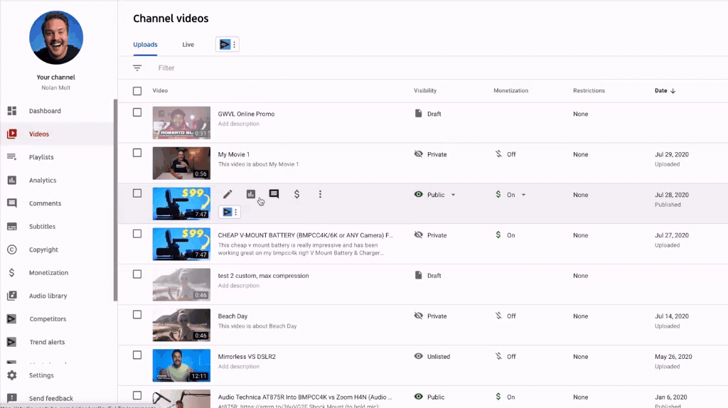Viewport: 728px width, 408px height.
Task: Sort by the Date column arrow
Action: pyautogui.click(x=673, y=91)
